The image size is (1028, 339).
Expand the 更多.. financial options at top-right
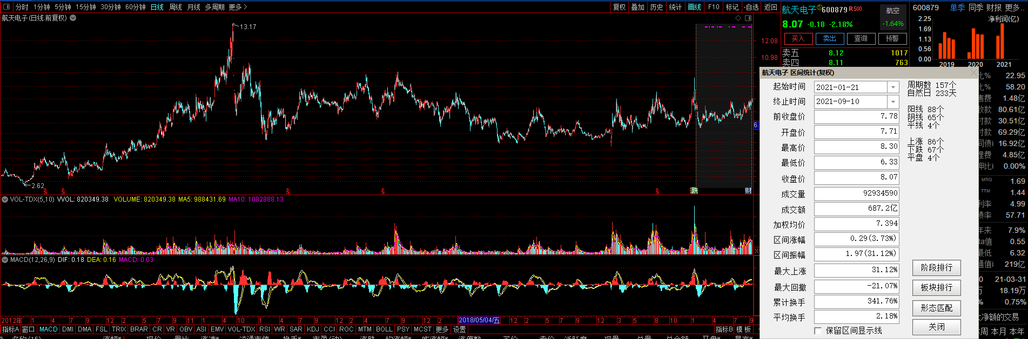click(1013, 8)
